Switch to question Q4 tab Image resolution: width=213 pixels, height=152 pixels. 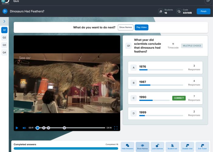tap(4, 52)
